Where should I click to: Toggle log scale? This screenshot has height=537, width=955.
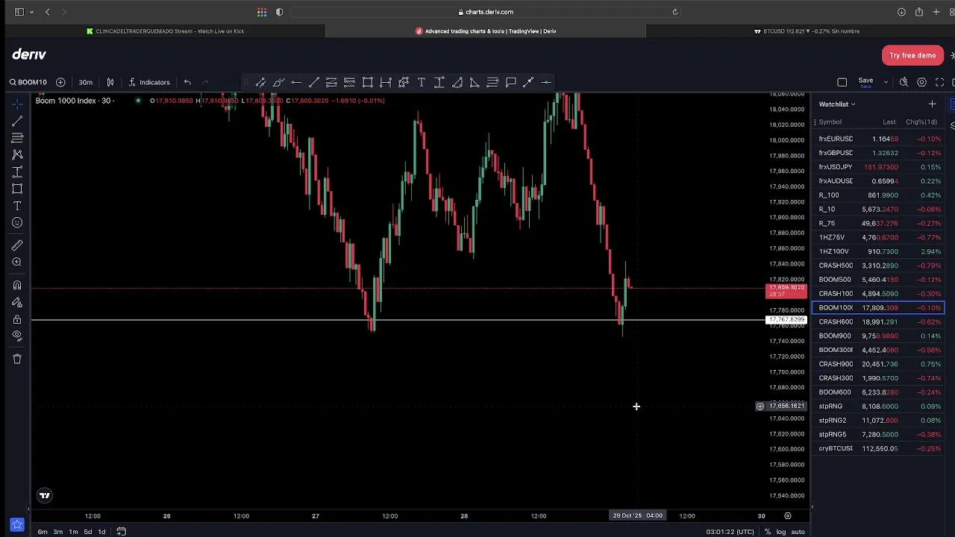(781, 532)
